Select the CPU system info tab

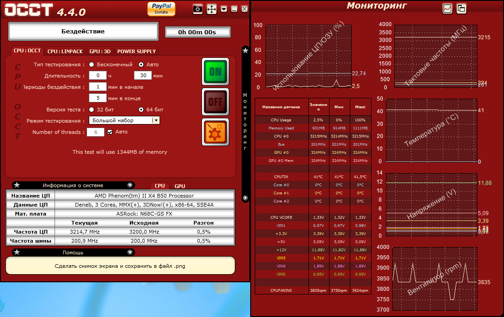coord(160,186)
